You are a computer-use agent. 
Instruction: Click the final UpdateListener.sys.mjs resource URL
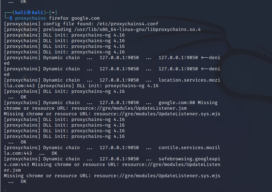tap(157, 176)
